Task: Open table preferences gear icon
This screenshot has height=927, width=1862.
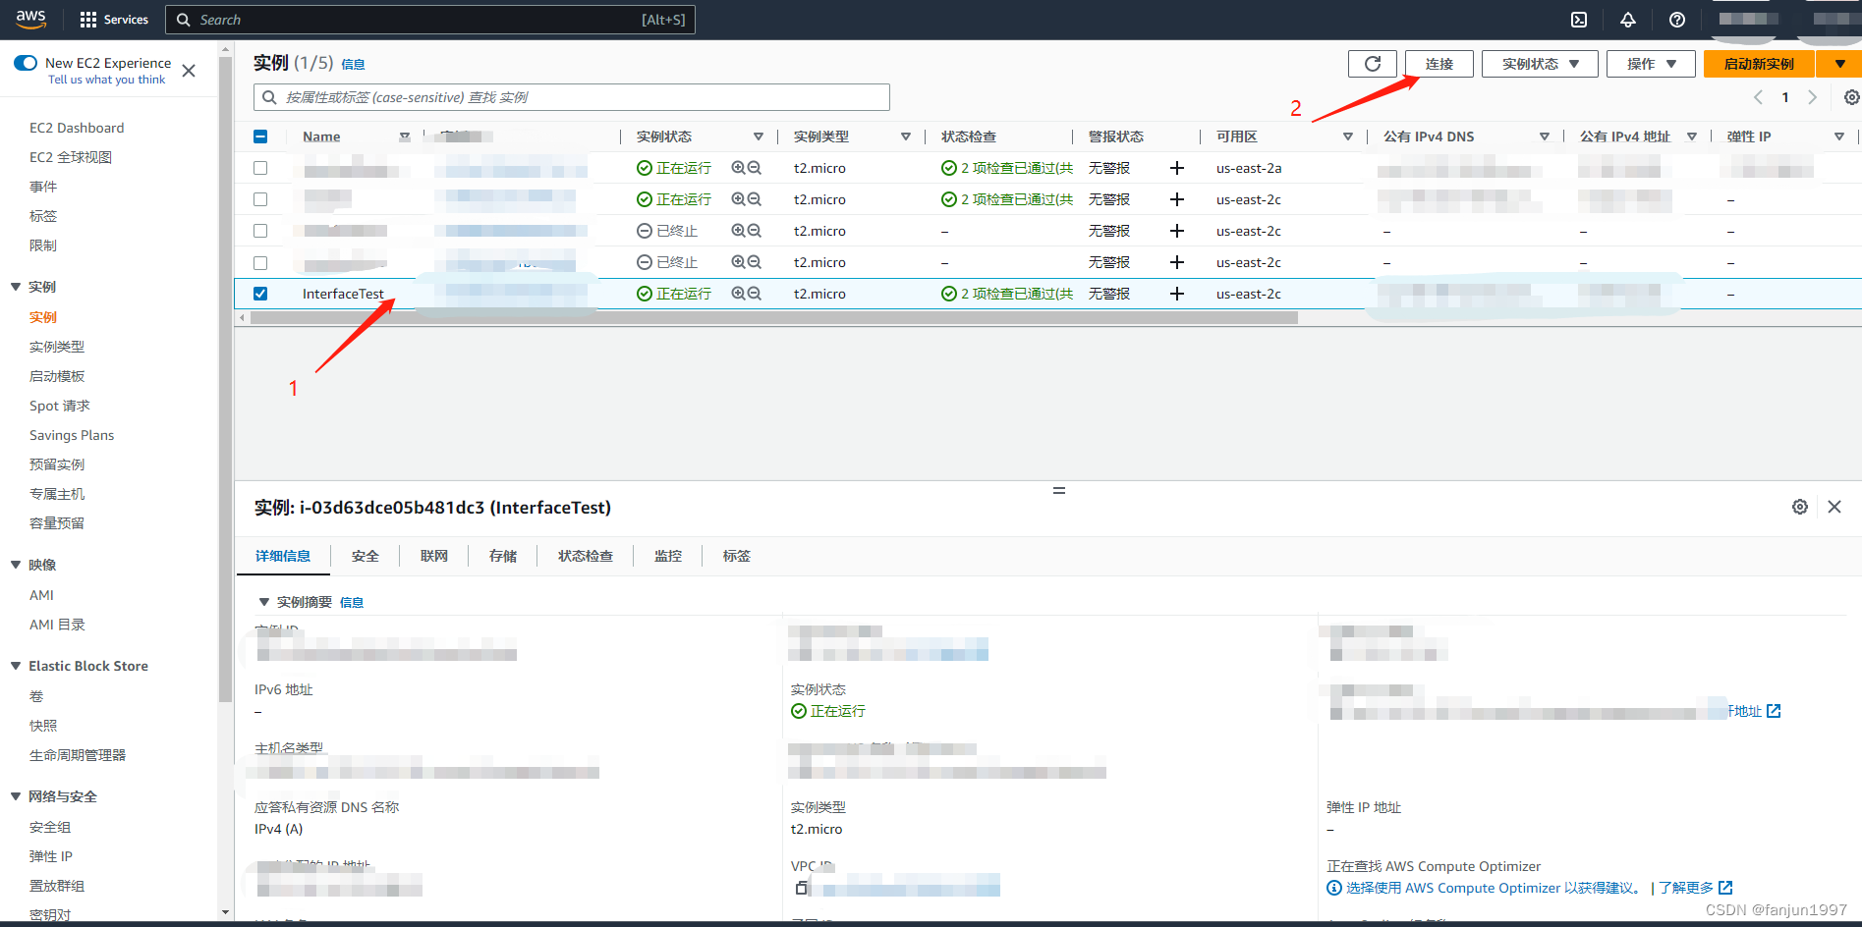Action: (x=1851, y=97)
